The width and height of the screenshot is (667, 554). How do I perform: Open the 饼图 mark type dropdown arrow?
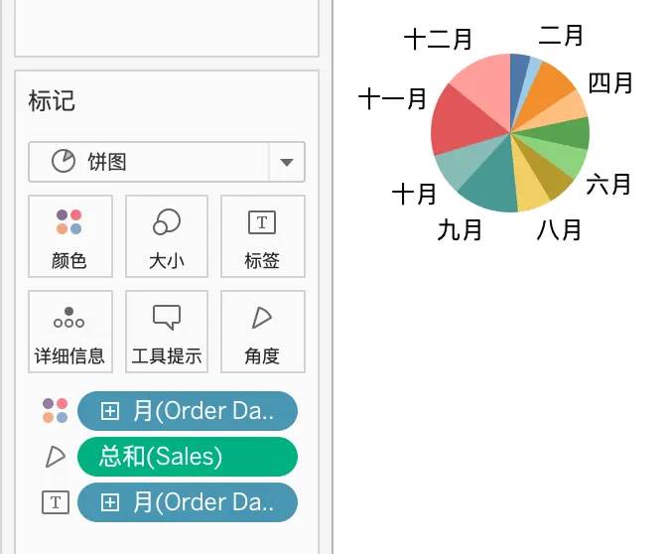287,162
